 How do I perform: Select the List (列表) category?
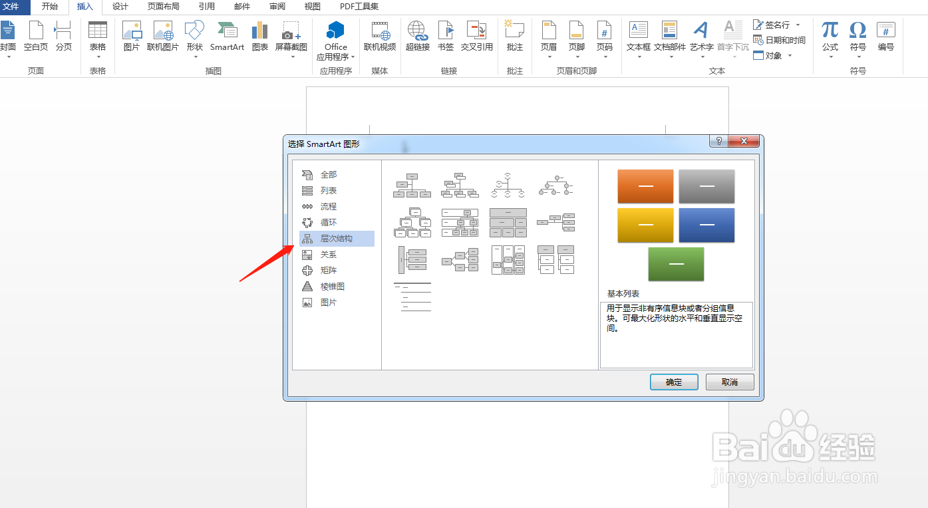click(337, 191)
